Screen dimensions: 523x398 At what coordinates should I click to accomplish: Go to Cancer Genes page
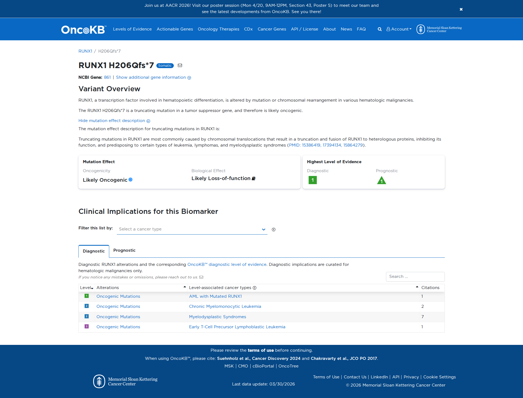click(272, 29)
